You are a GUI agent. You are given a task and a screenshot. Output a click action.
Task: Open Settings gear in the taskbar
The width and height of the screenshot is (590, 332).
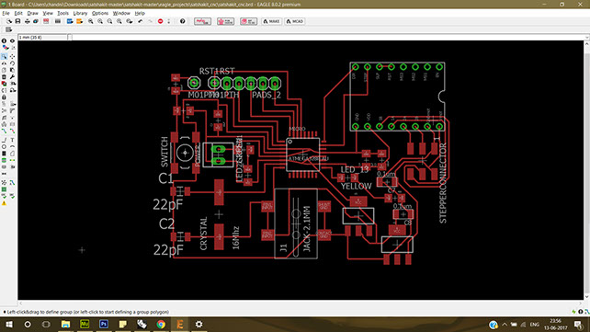pos(199,324)
